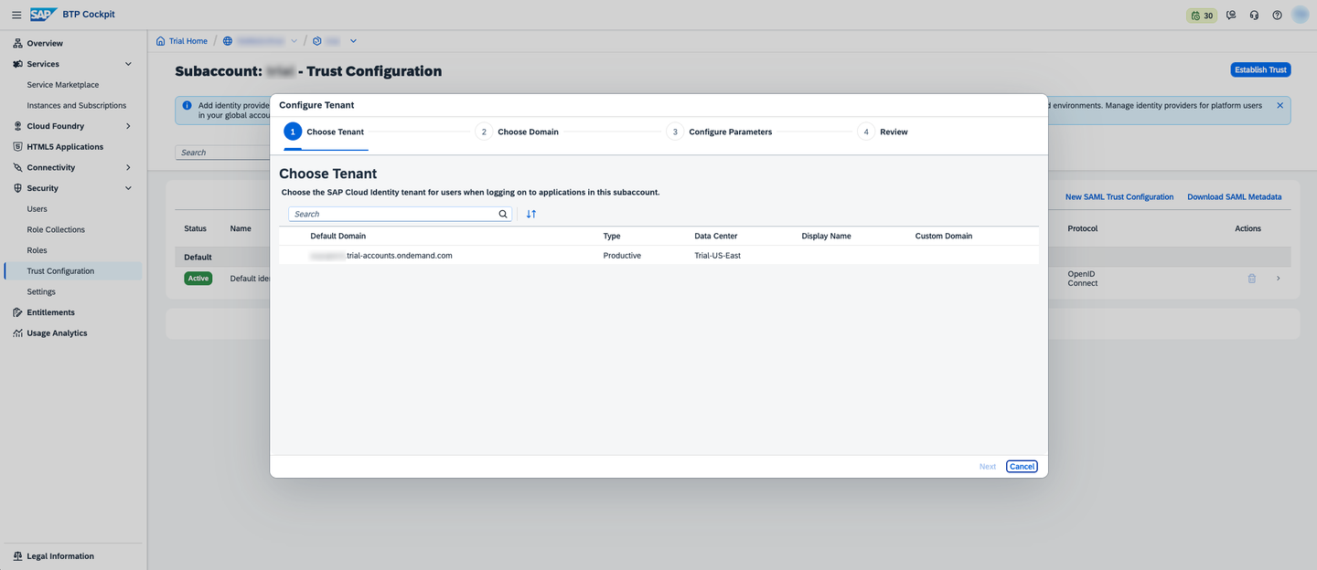This screenshot has height=570, width=1317.
Task: Open Instances and Subscriptions in sidebar
Action: [77, 106]
